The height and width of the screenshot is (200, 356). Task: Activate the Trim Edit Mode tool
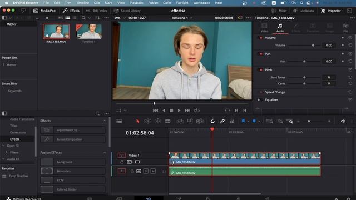pos(147,121)
